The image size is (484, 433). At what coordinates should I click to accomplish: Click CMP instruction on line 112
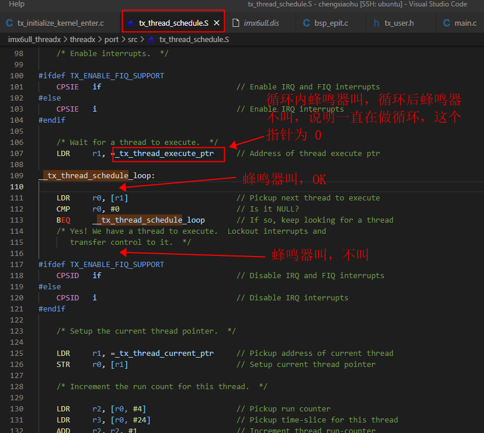[63, 209]
